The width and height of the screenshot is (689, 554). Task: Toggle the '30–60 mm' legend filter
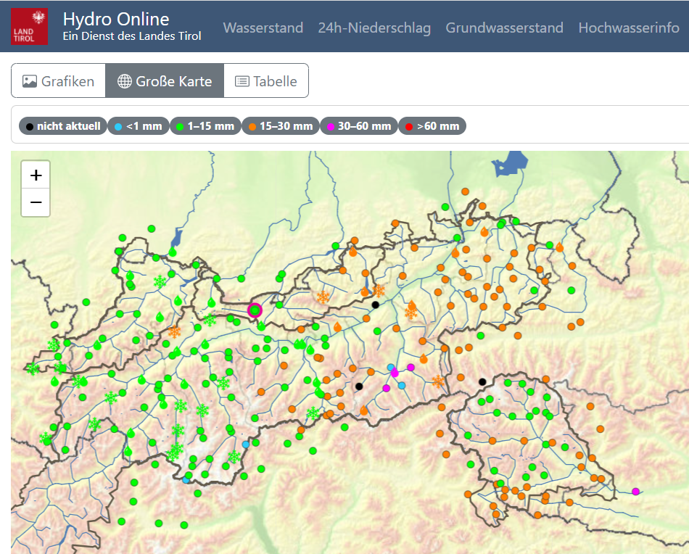(x=359, y=126)
